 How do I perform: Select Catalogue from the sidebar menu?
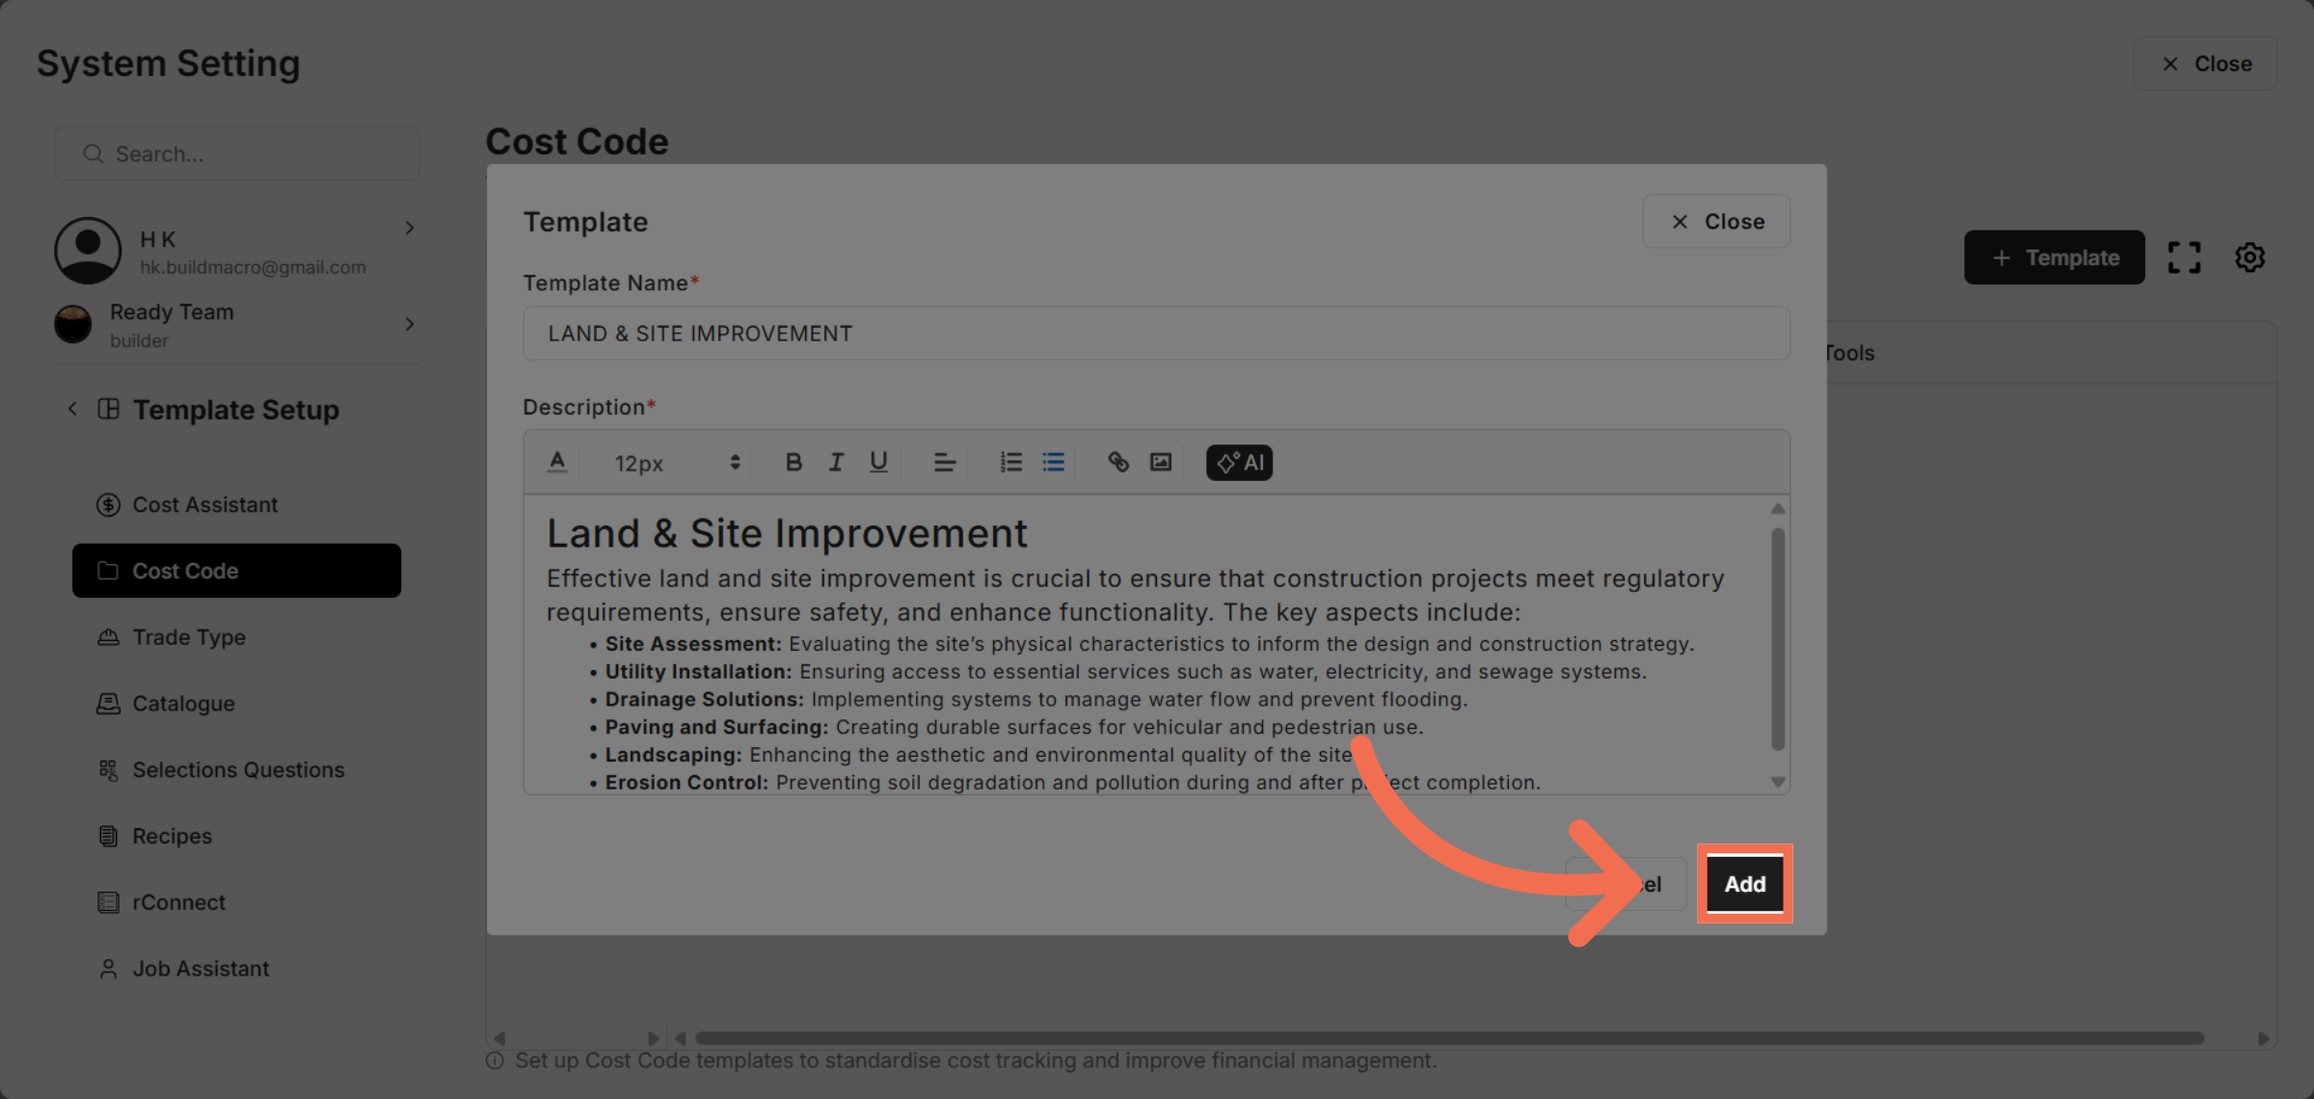click(183, 704)
